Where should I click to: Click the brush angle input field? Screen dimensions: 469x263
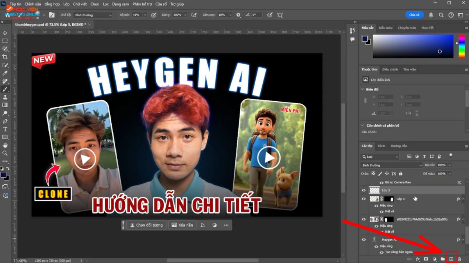pyautogui.click(x=256, y=15)
